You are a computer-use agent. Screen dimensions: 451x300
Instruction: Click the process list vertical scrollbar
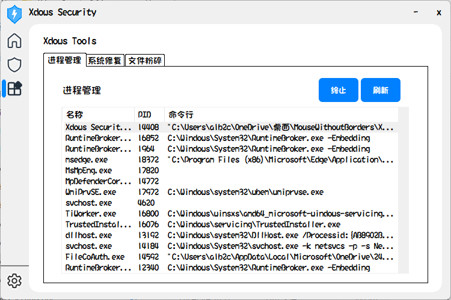click(x=403, y=190)
